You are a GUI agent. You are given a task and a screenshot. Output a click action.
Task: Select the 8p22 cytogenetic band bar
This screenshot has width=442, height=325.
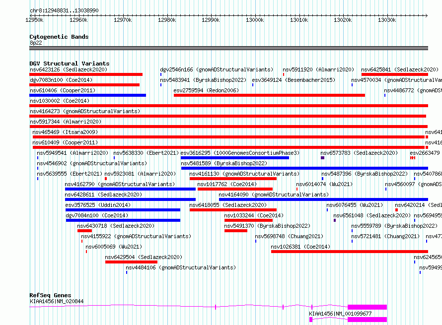pyautogui.click(x=228, y=48)
